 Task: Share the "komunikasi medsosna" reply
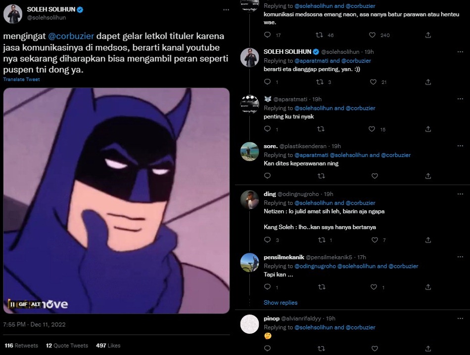click(x=428, y=35)
